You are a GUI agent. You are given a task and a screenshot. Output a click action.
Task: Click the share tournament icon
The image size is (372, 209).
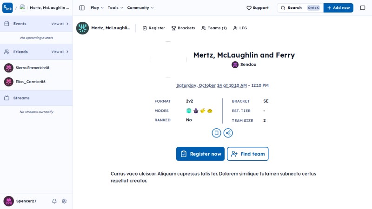pos(228,133)
